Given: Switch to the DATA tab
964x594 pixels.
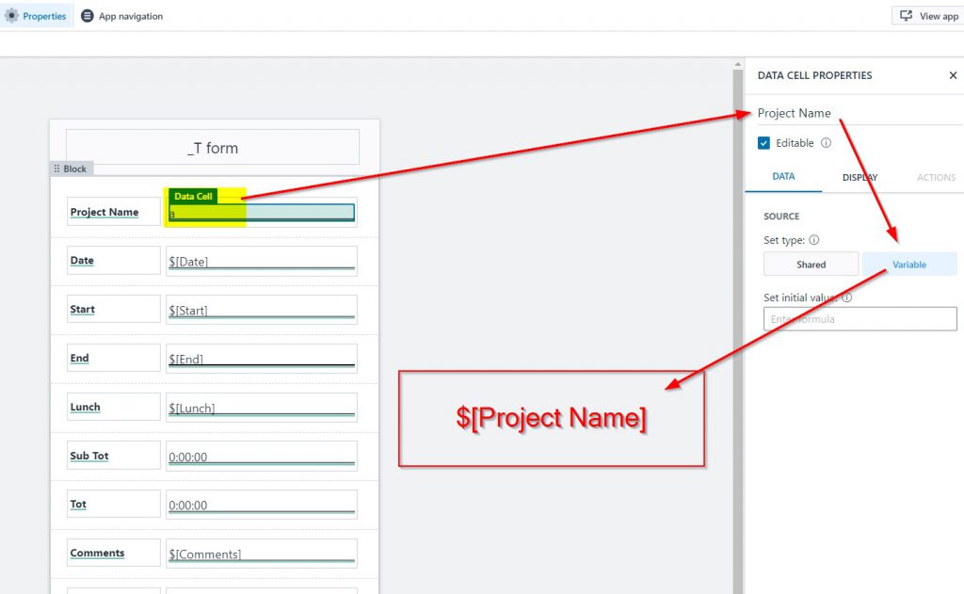Looking at the screenshot, I should pyautogui.click(x=783, y=177).
